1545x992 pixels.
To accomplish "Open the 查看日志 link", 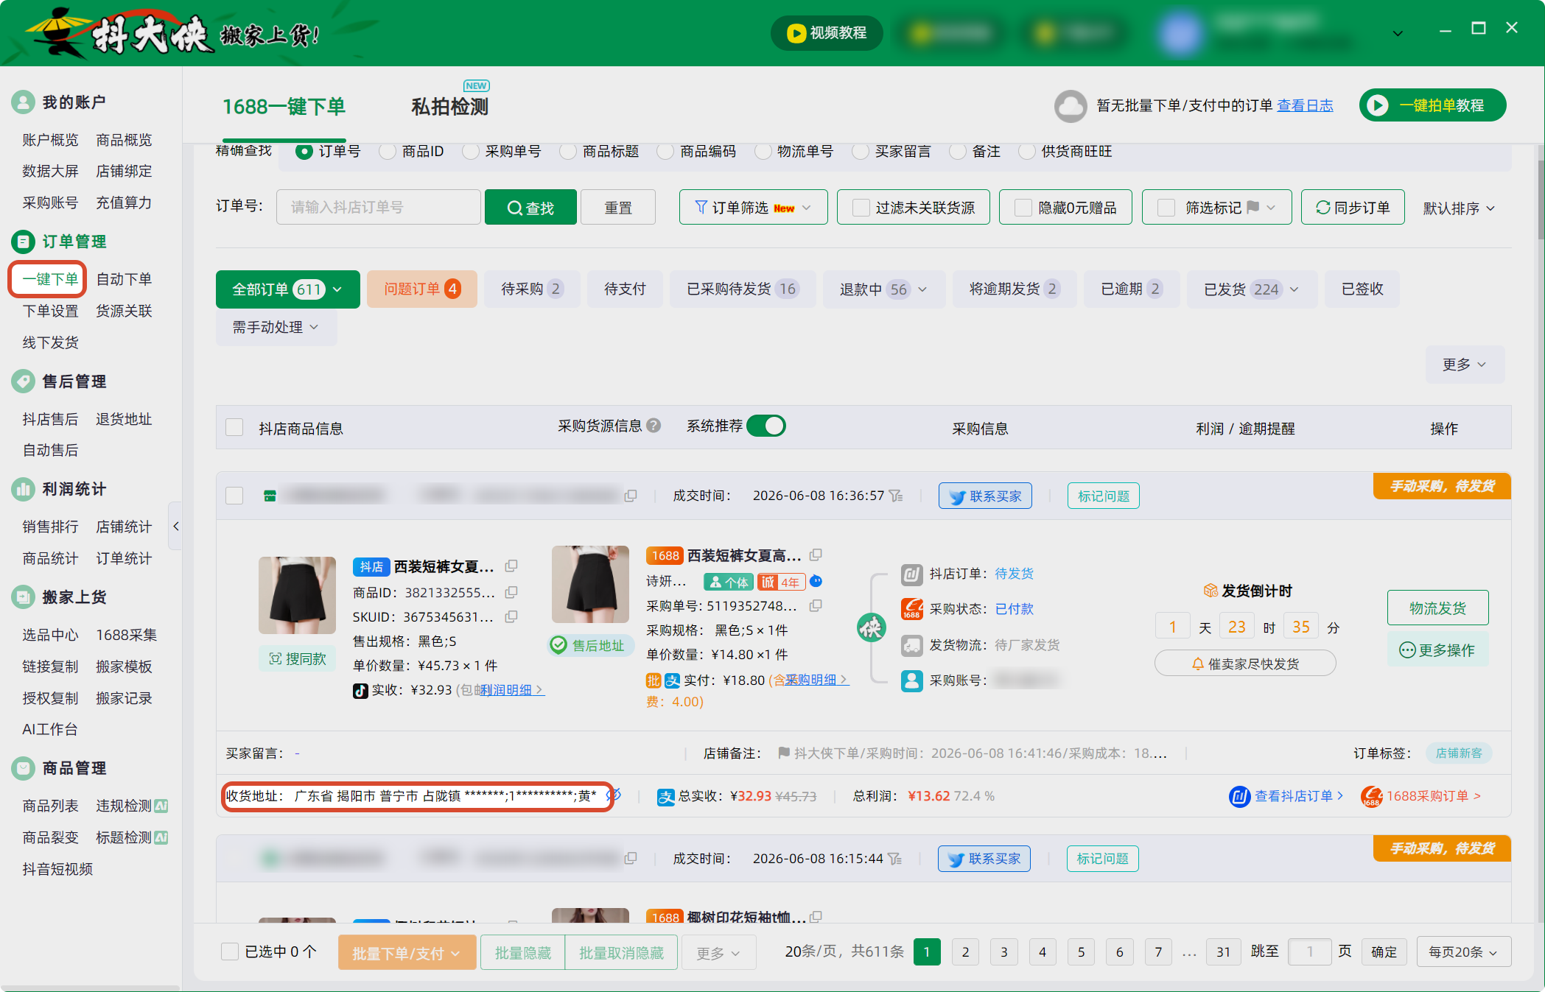I will 1305,105.
